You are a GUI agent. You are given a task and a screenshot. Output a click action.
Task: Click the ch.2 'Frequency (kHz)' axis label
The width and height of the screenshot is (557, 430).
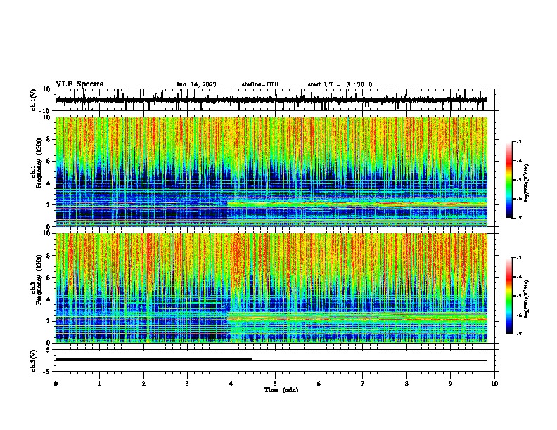tap(39, 280)
